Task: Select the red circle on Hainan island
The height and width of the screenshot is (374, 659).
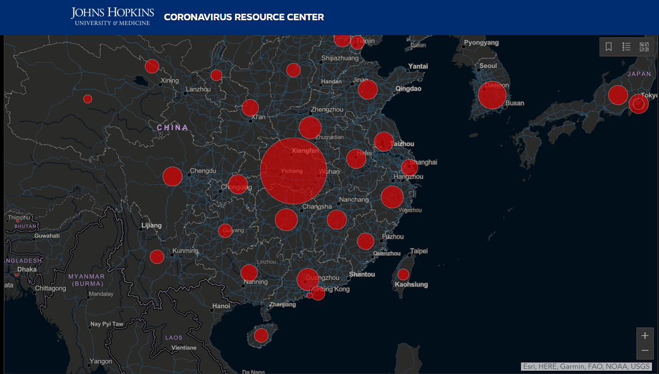Action: [x=261, y=335]
